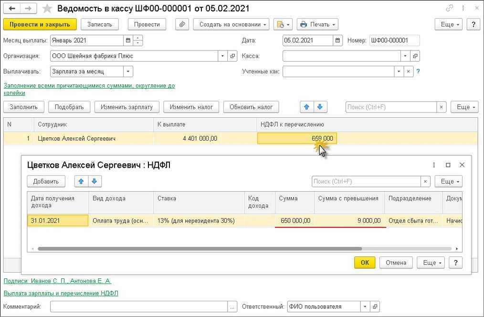Expand the Выплачивать dropdown
The height and width of the screenshot is (317, 484).
coord(128,72)
